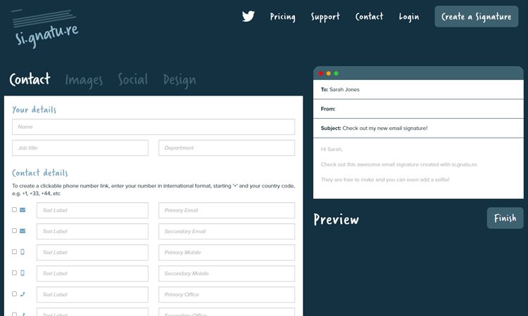528x316 pixels.
Task: Switch to the Contact tab
Action: point(30,79)
